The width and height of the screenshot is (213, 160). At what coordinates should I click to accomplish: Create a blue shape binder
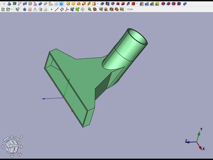(72, 9)
